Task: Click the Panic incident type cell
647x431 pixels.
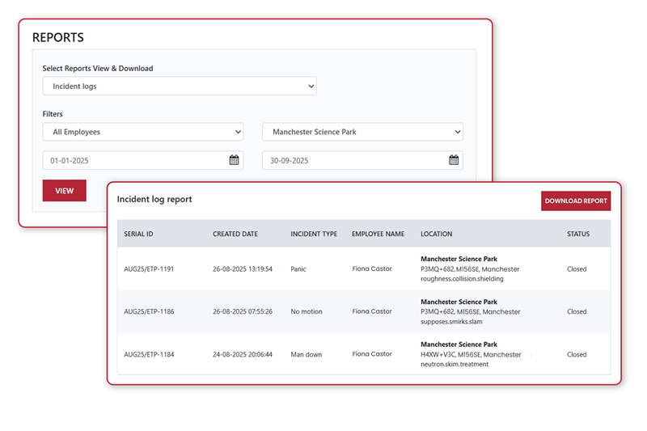Action: tap(300, 269)
